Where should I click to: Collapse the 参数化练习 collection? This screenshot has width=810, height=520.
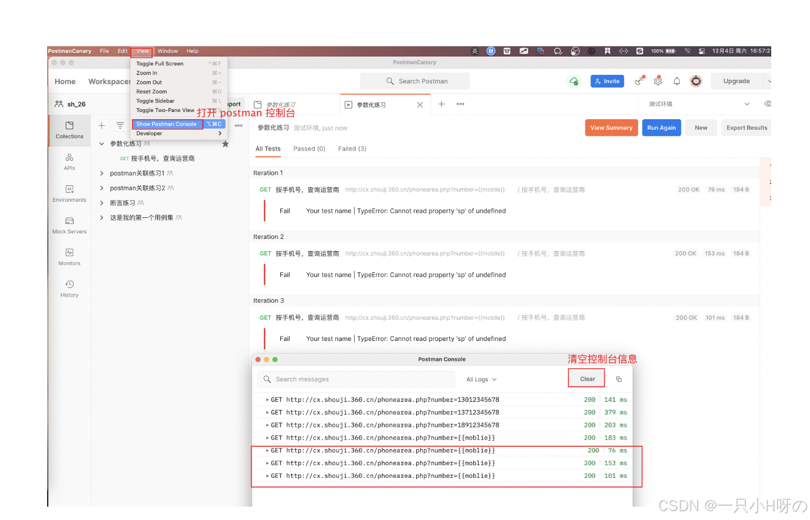[101, 144]
